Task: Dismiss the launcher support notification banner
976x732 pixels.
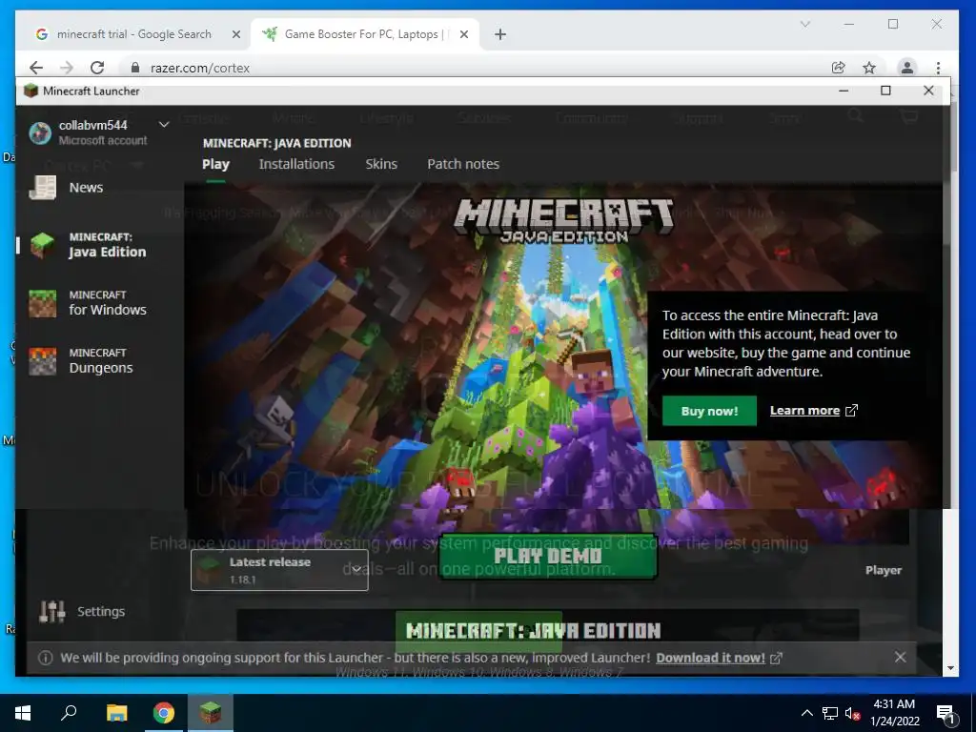Action: coord(900,657)
